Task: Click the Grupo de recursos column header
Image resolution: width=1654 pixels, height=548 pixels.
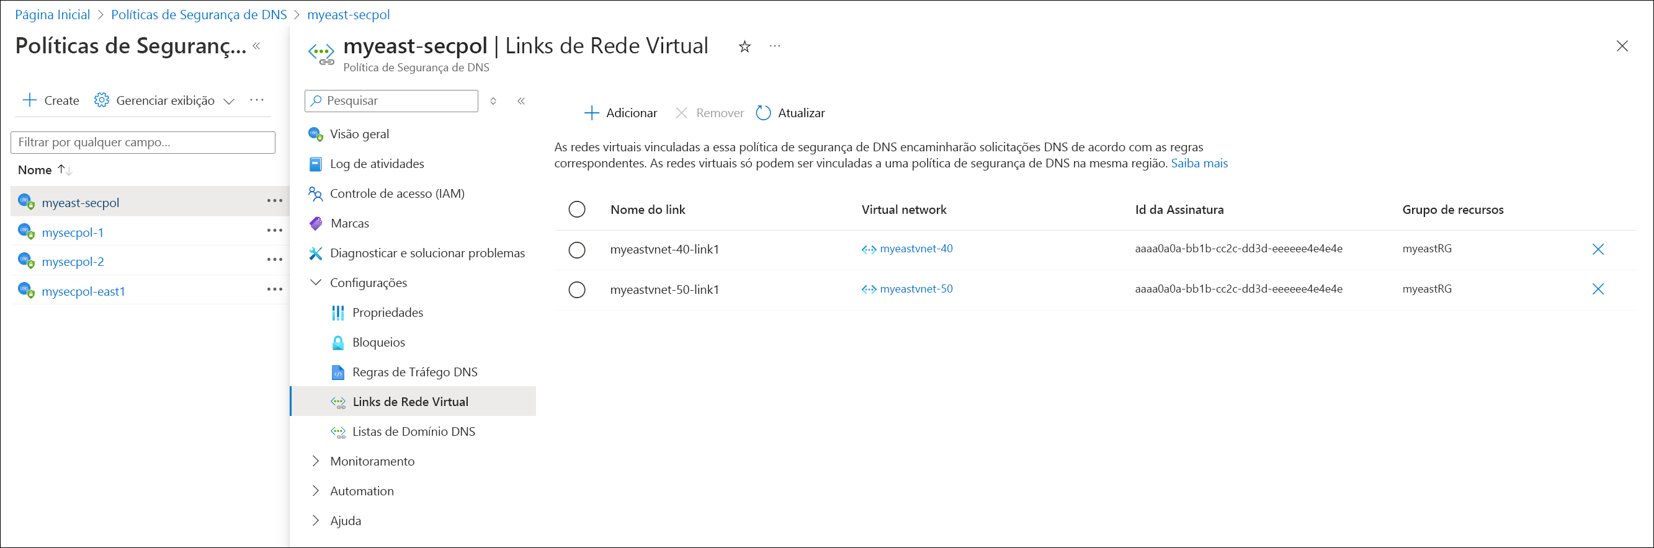Action: pyautogui.click(x=1452, y=209)
